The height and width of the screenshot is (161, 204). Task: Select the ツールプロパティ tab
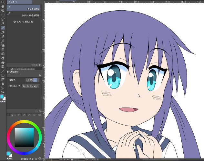22,69
